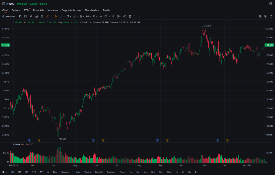The height and width of the screenshot is (175, 275).
Task: Select the arrow annotation tool
Action: pos(94,17)
